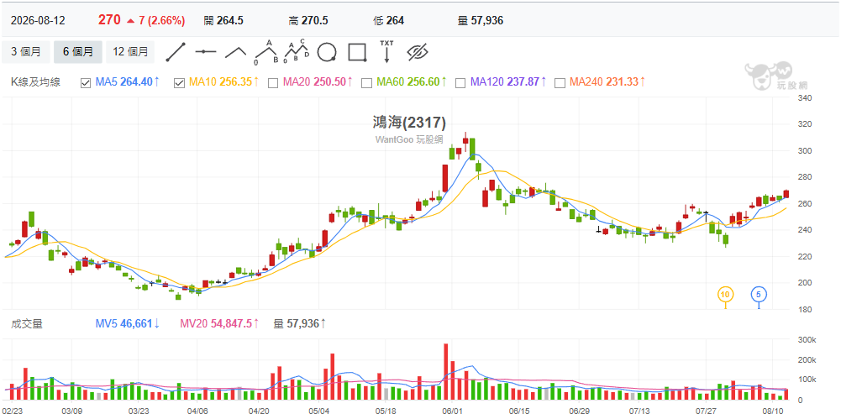The height and width of the screenshot is (419, 841).
Task: Select the 0-A-B-C-D wave pattern tool
Action: 297,52
